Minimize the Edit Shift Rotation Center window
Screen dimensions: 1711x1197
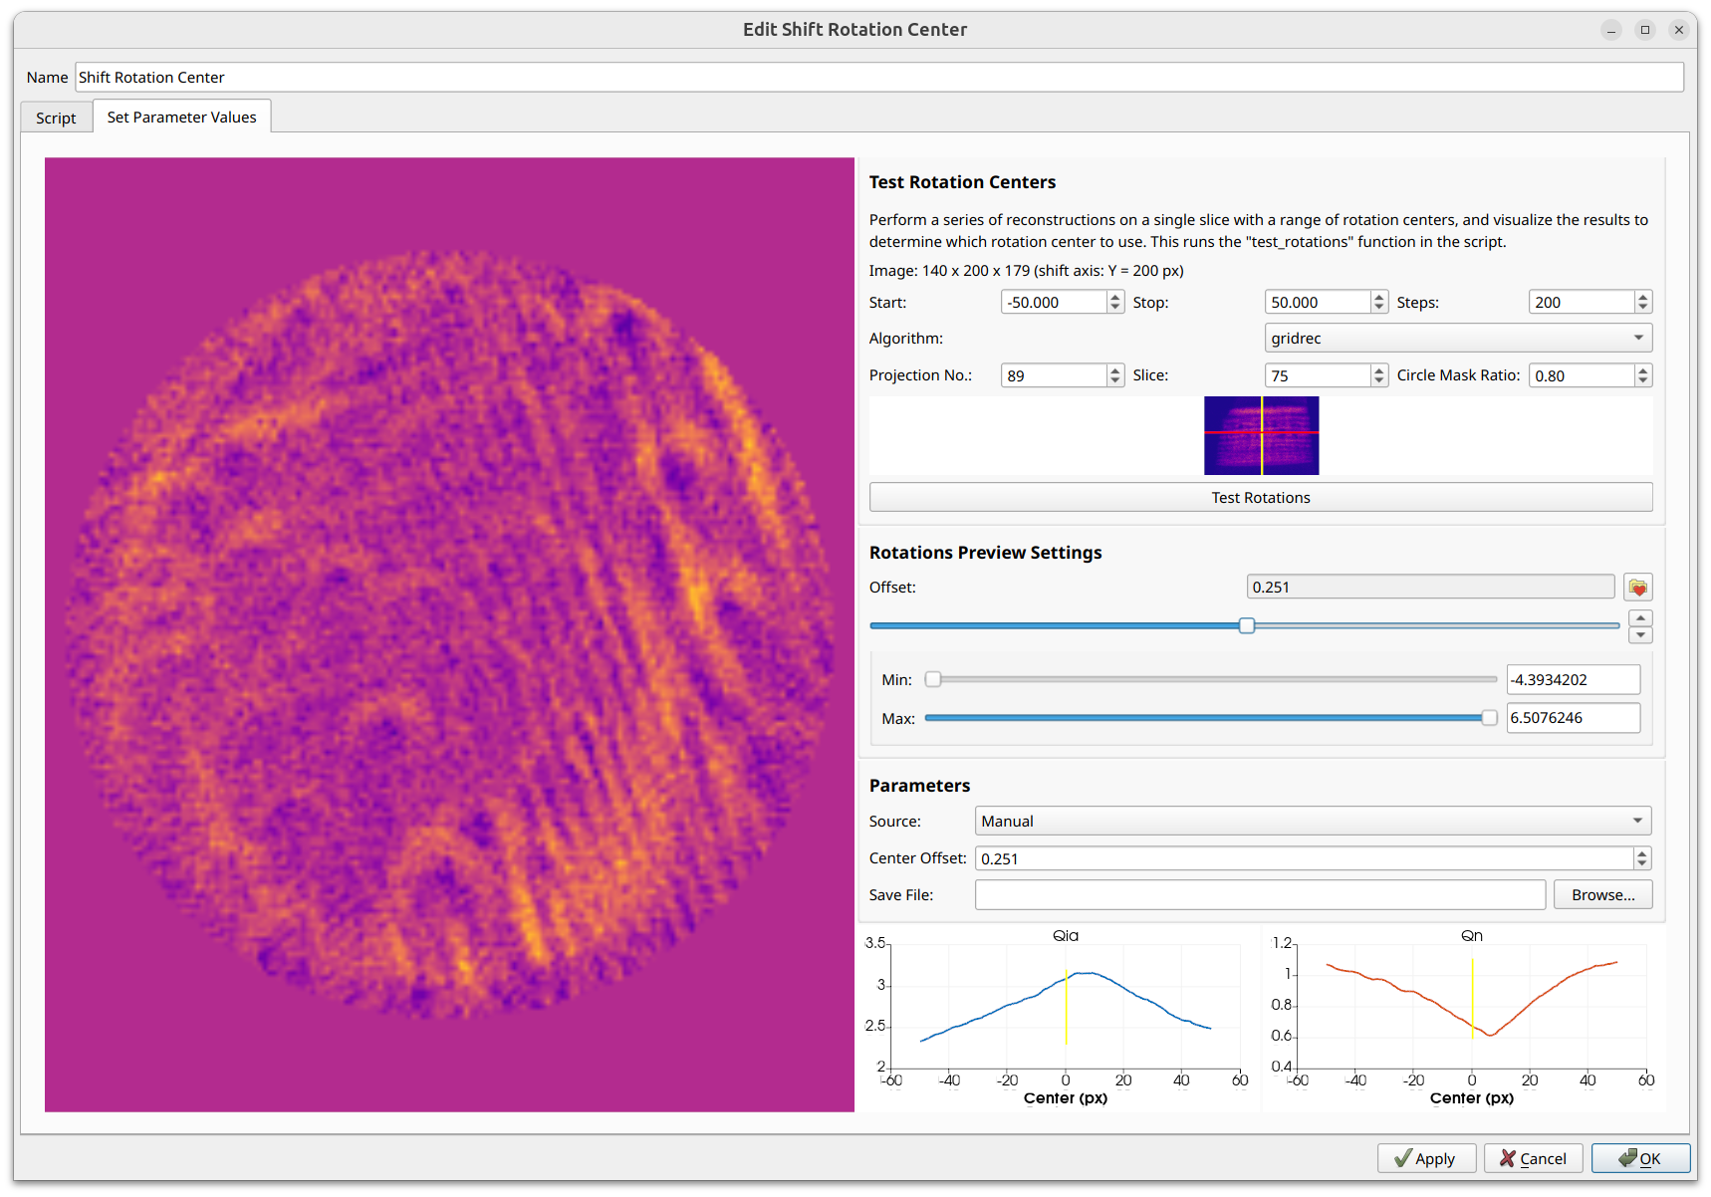1610,30
